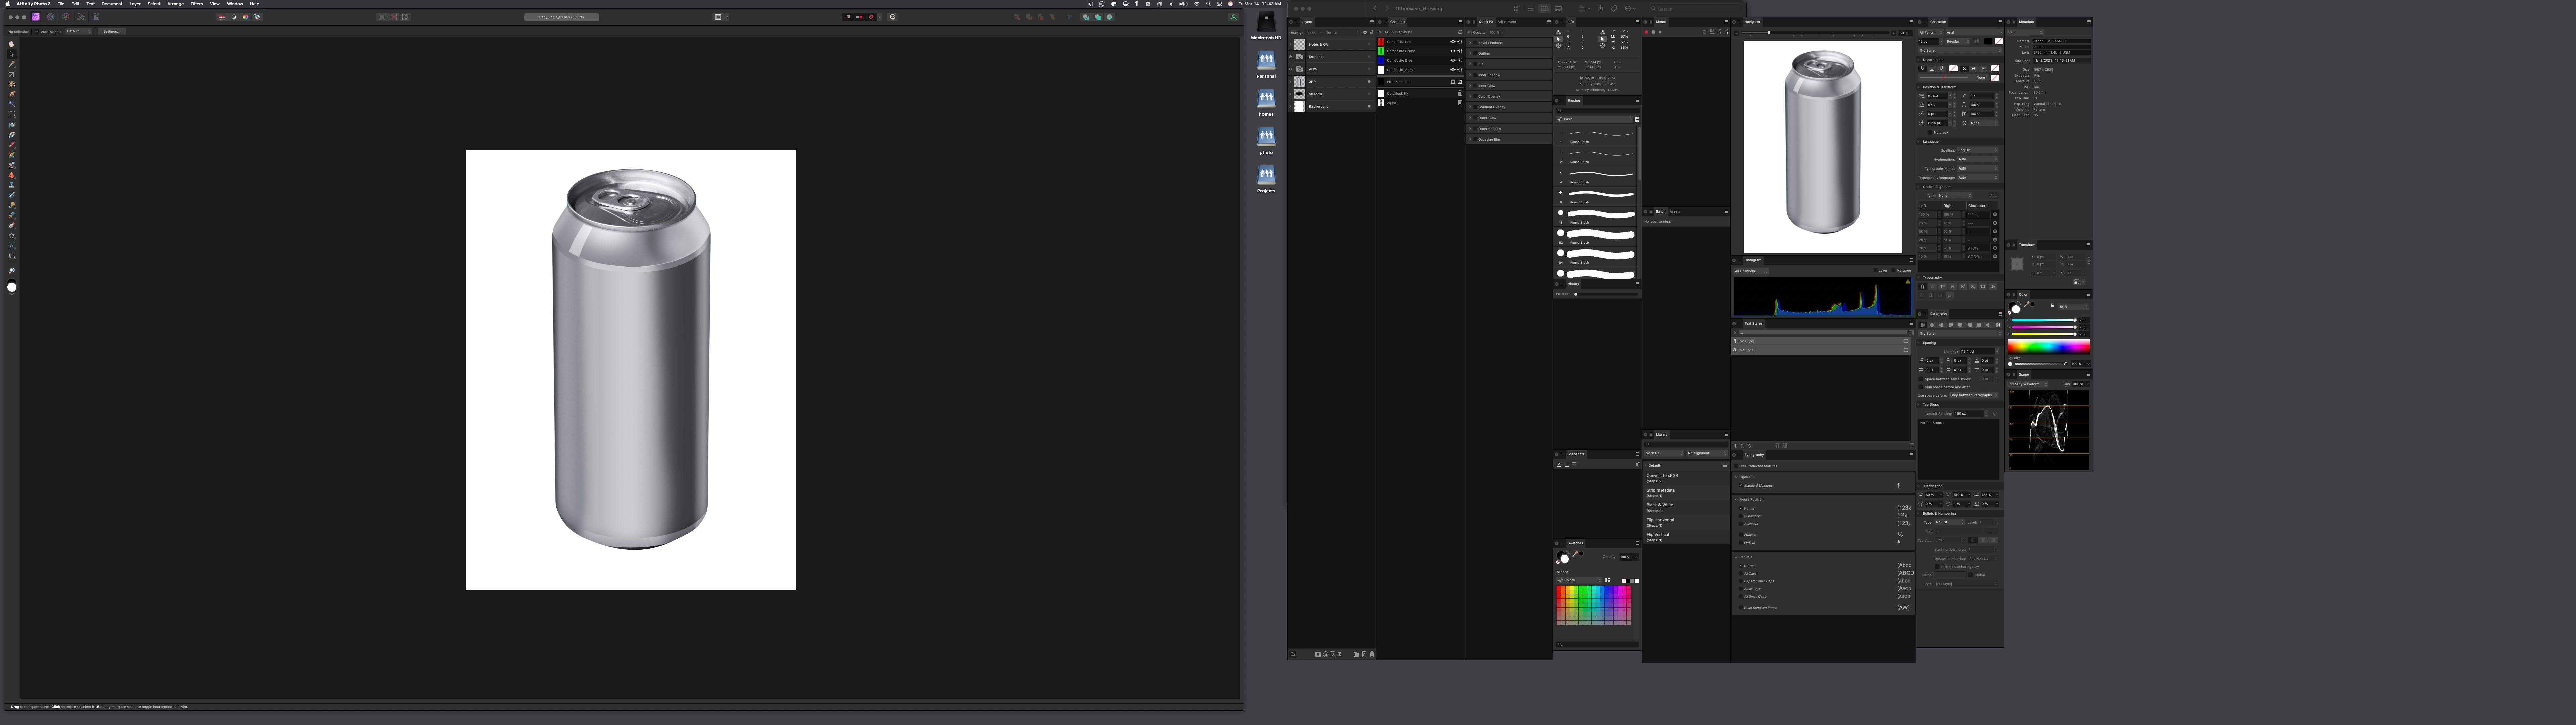This screenshot has width=2576, height=725.
Task: Open the Window menu
Action: click(x=235, y=4)
